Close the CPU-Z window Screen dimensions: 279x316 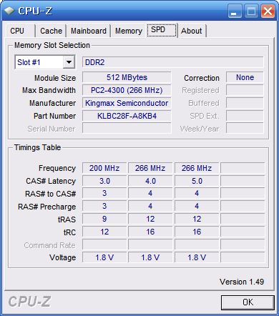click(x=268, y=11)
